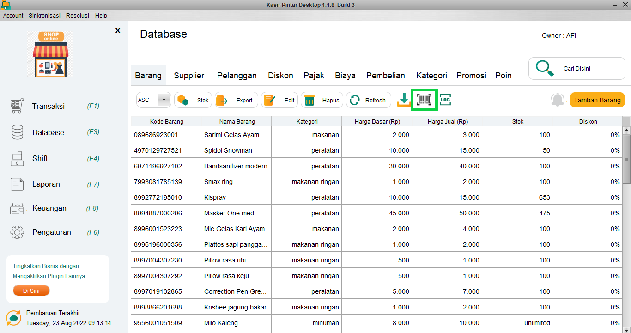631x333 pixels.
Task: Select the Masker One med row
Action: (376, 213)
